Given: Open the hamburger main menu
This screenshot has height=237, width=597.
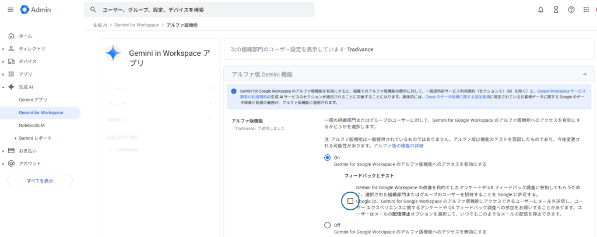Looking at the screenshot, I should (x=10, y=10).
